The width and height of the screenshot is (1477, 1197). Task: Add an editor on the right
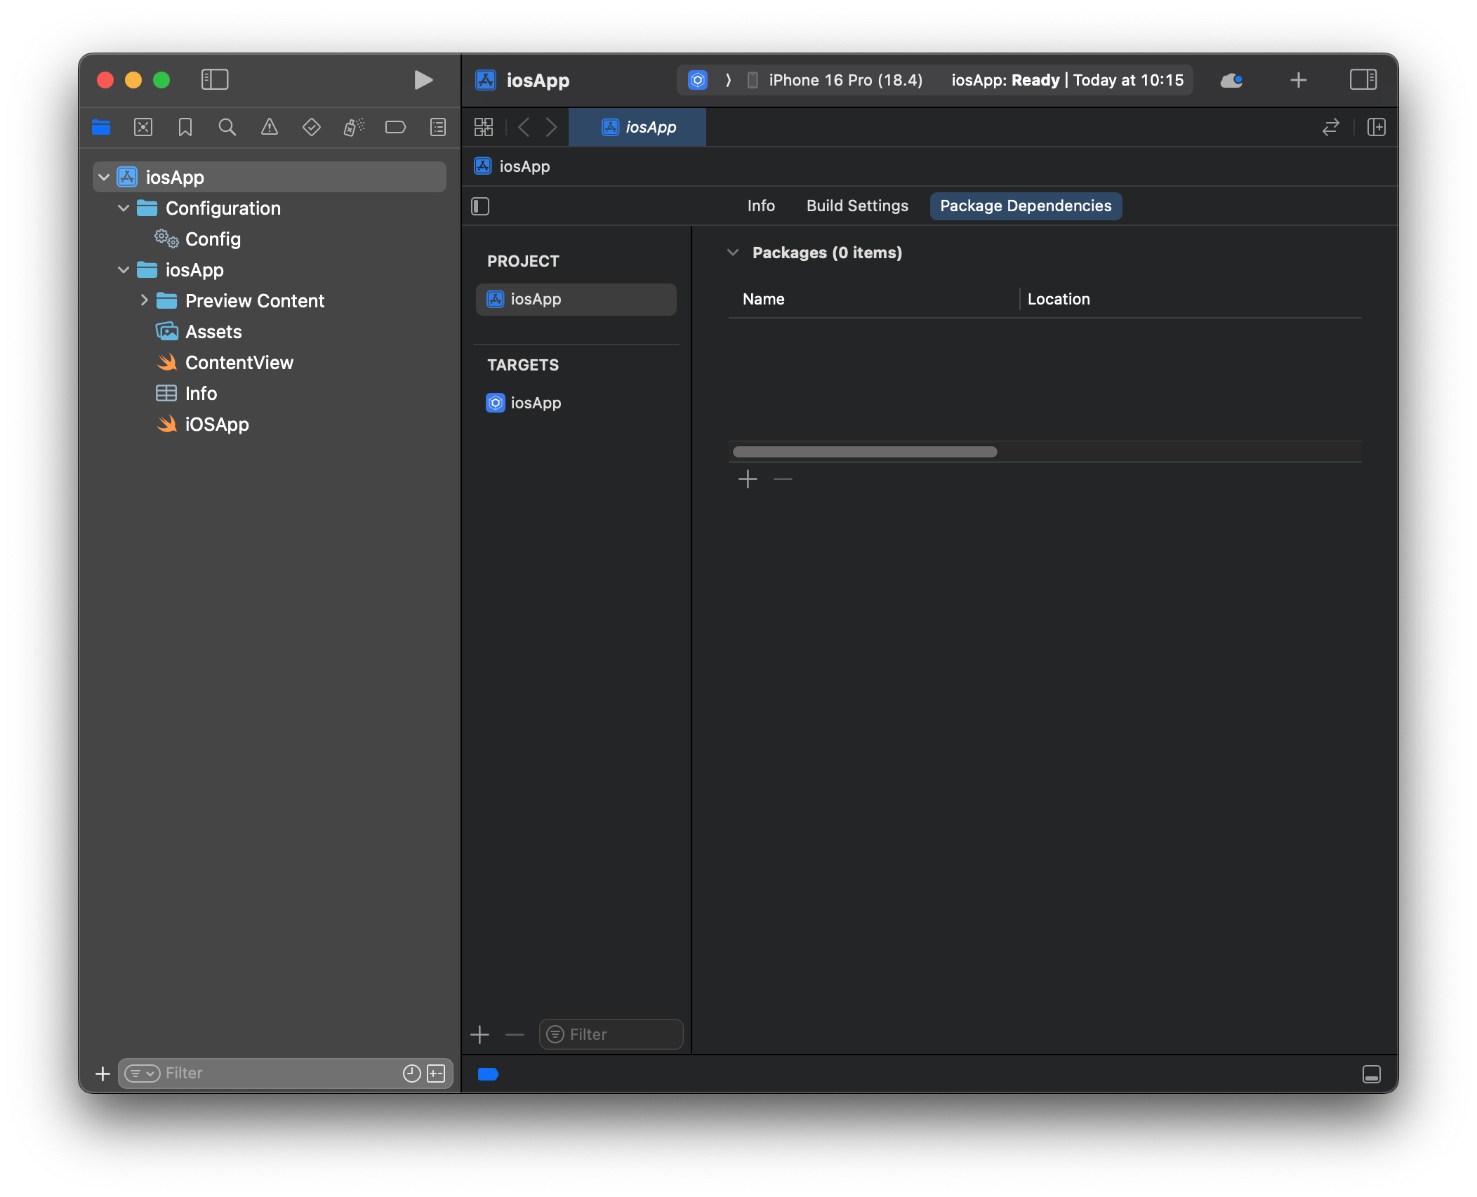click(1376, 127)
